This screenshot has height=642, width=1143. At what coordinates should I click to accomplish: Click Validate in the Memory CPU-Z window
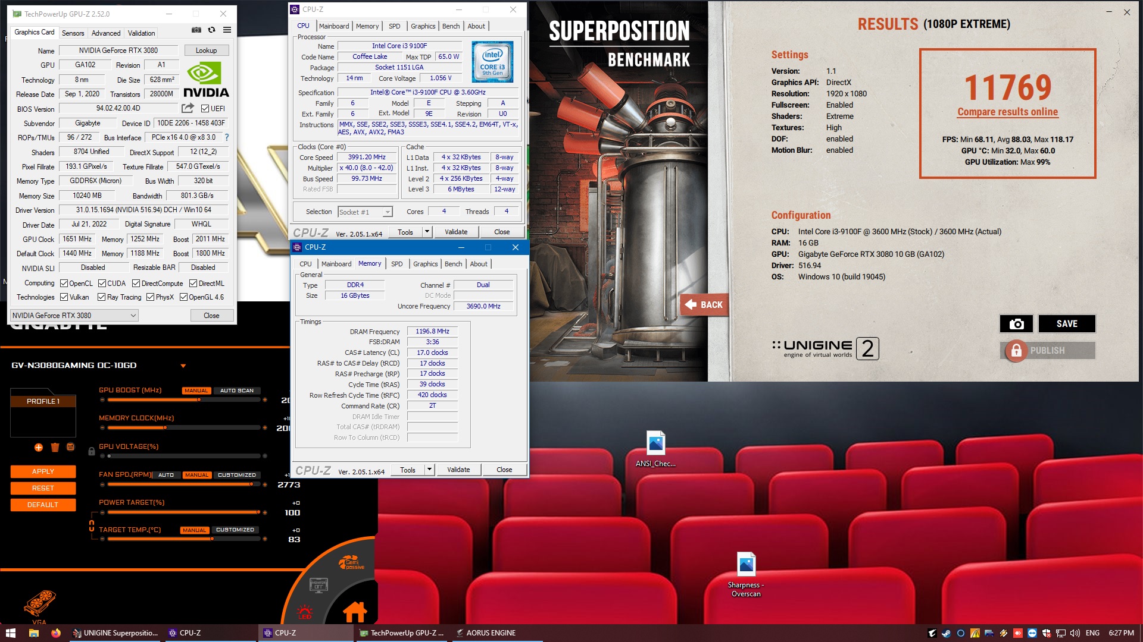point(458,470)
